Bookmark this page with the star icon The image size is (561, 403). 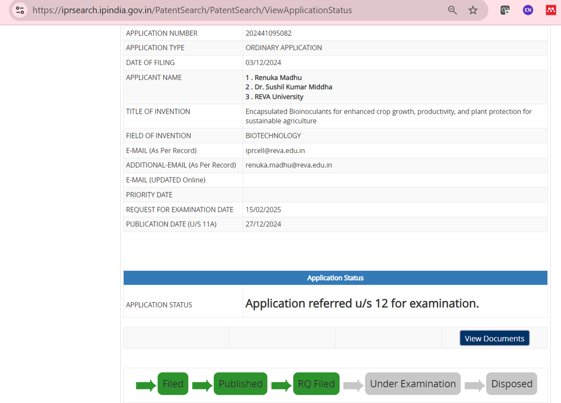(473, 10)
